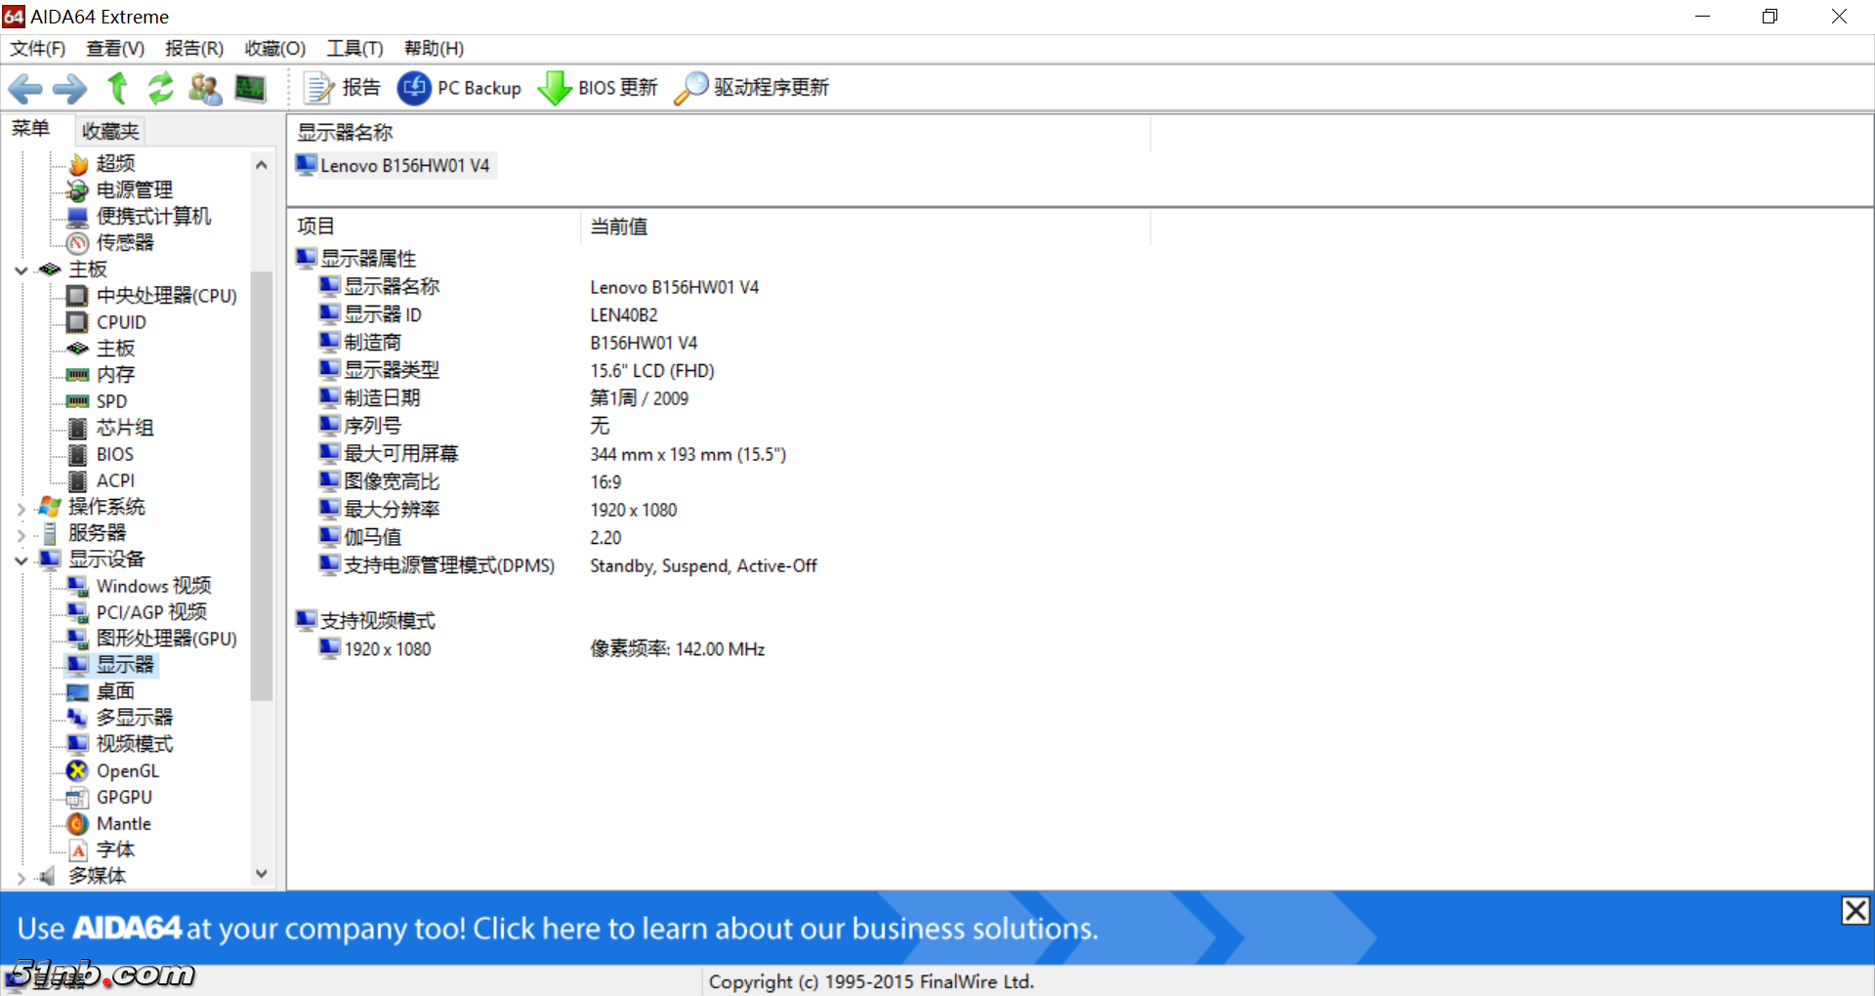Expand the 操作系统 tree node
The width and height of the screenshot is (1875, 996).
21,508
